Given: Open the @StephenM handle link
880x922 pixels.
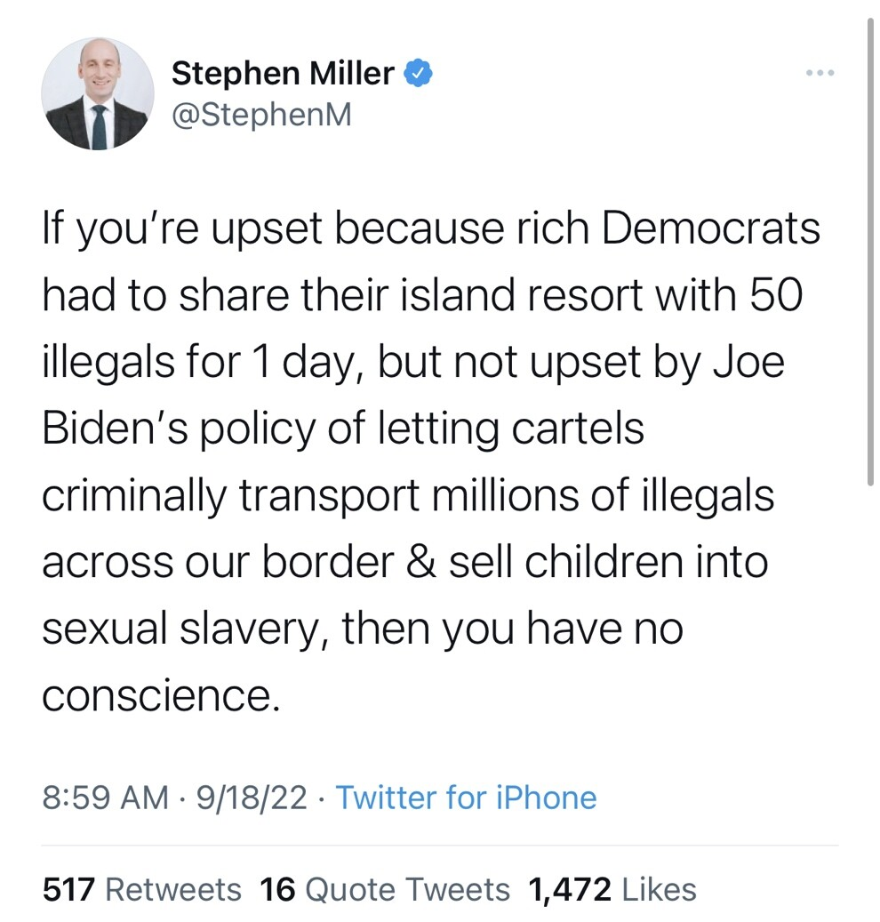Looking at the screenshot, I should click(261, 116).
